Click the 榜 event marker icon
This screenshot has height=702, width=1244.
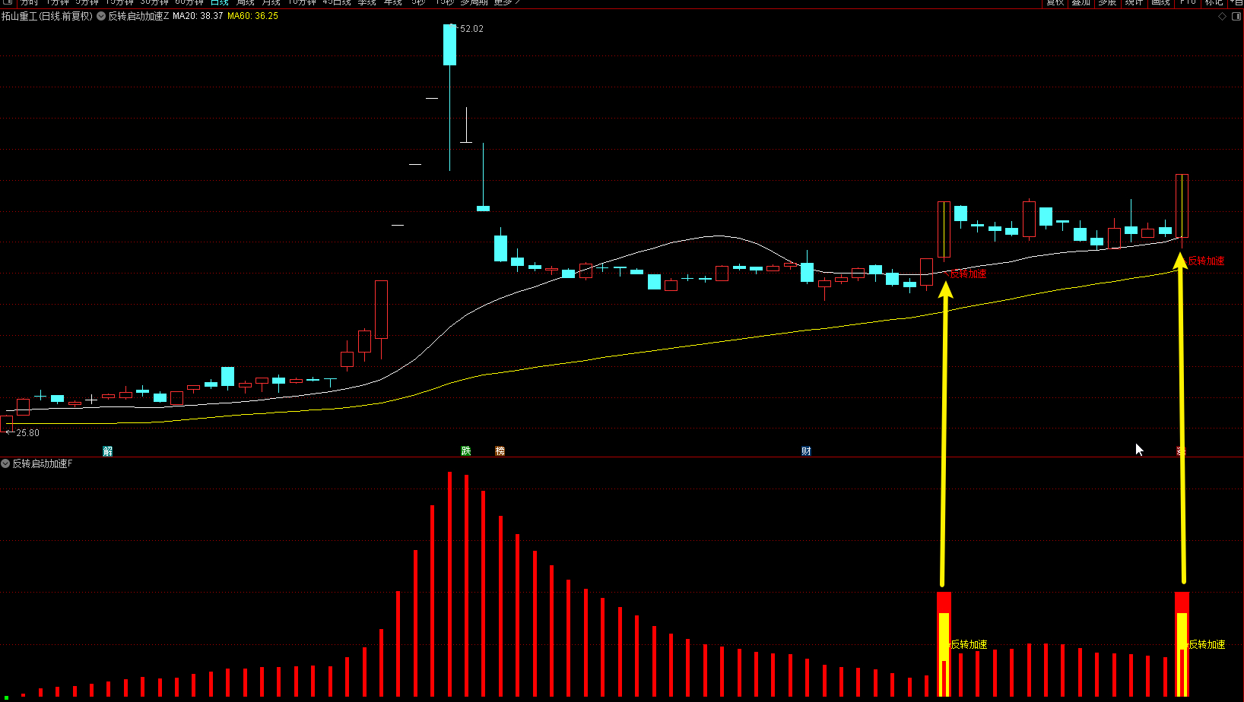click(500, 451)
